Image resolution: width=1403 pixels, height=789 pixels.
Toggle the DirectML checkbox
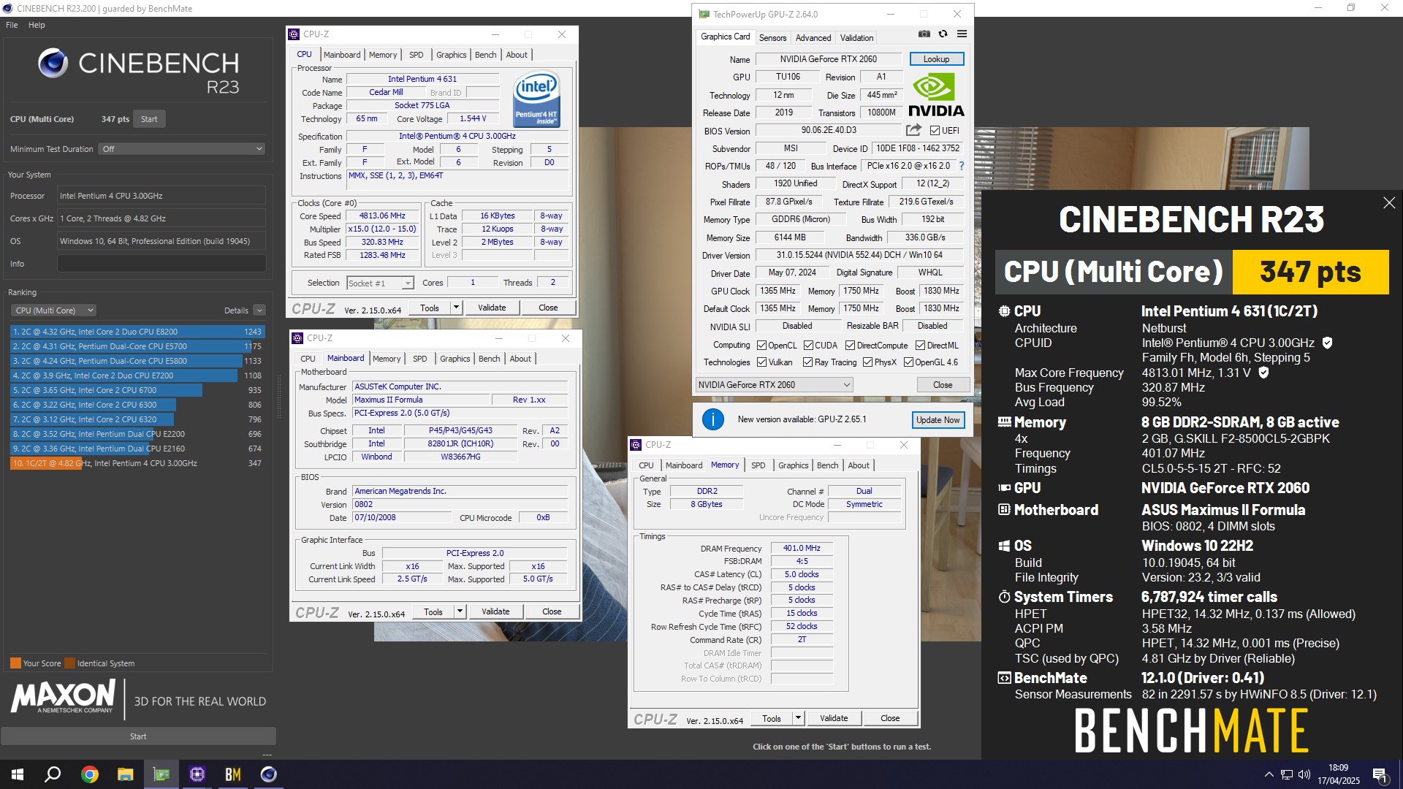click(x=920, y=346)
